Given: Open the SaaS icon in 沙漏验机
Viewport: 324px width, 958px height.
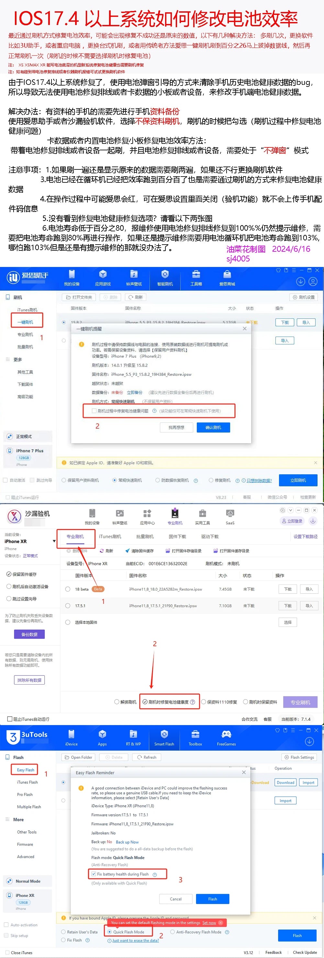Looking at the screenshot, I should 230,514.
